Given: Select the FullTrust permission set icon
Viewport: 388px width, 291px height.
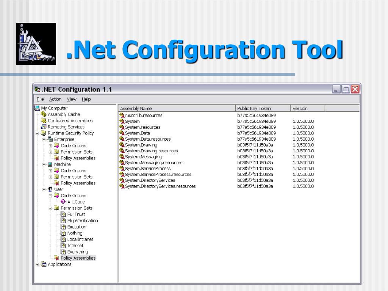Looking at the screenshot, I should coord(63,214).
